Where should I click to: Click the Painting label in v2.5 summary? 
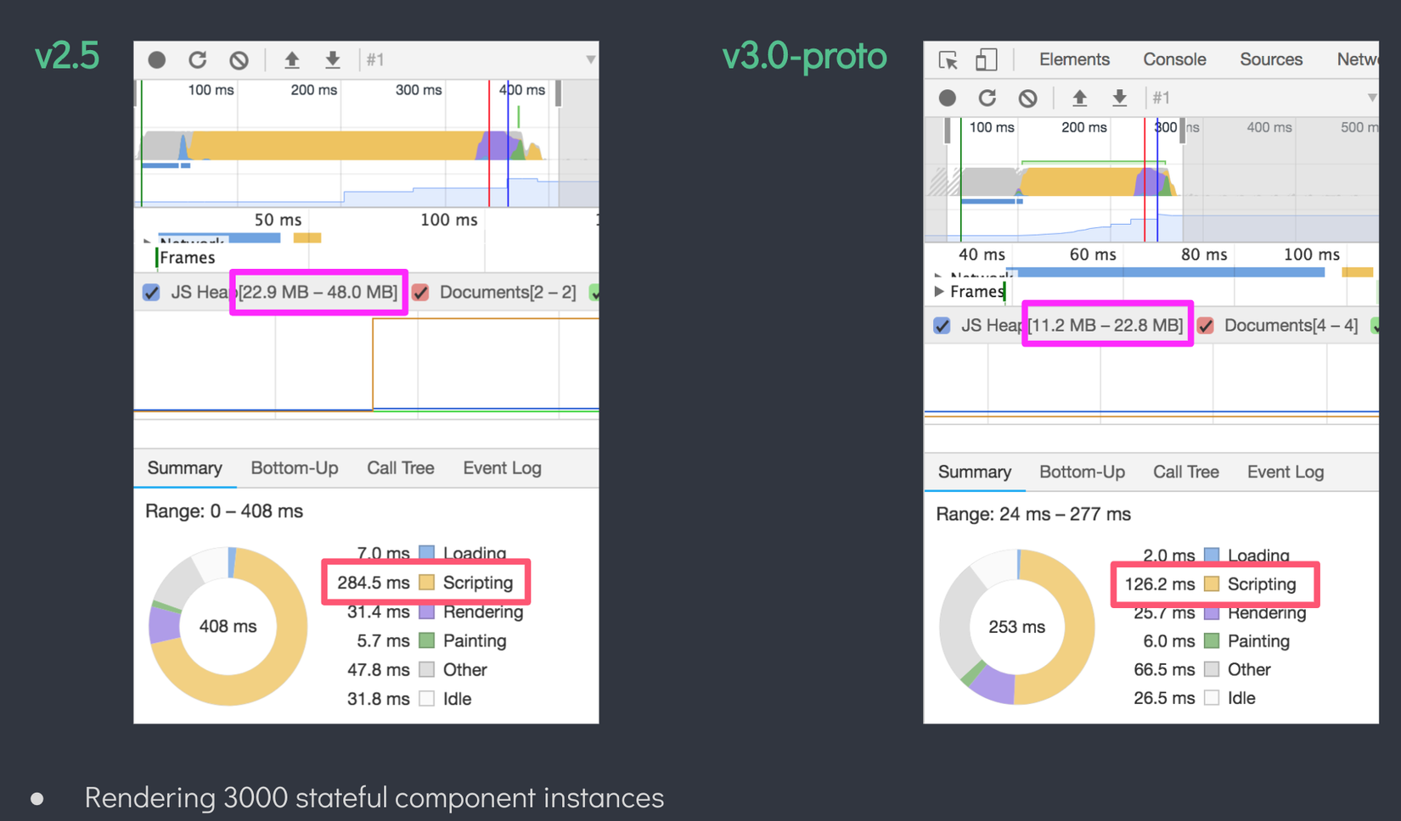(x=475, y=641)
